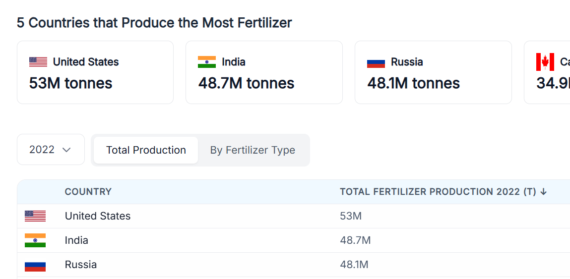The height and width of the screenshot is (279, 570).
Task: Click the 48.7M value in India row
Action: pyautogui.click(x=355, y=240)
